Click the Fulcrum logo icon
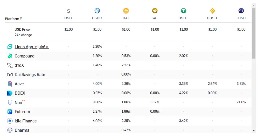This screenshot has height=133, width=257. 10,112
